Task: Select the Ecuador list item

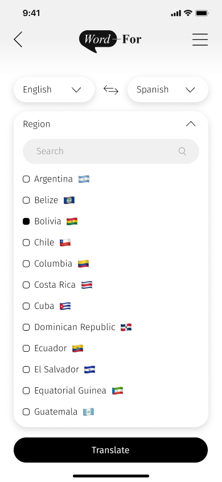Action: click(x=53, y=348)
